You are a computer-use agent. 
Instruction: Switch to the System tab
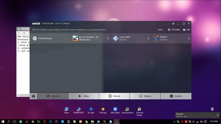tap(176, 96)
